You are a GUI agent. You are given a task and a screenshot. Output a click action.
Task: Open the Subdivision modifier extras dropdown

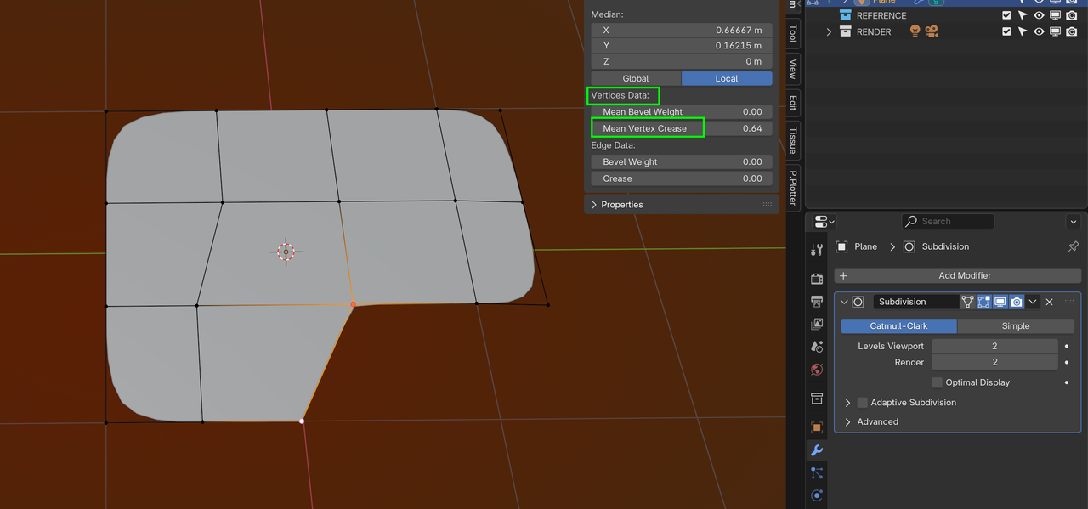1033,302
